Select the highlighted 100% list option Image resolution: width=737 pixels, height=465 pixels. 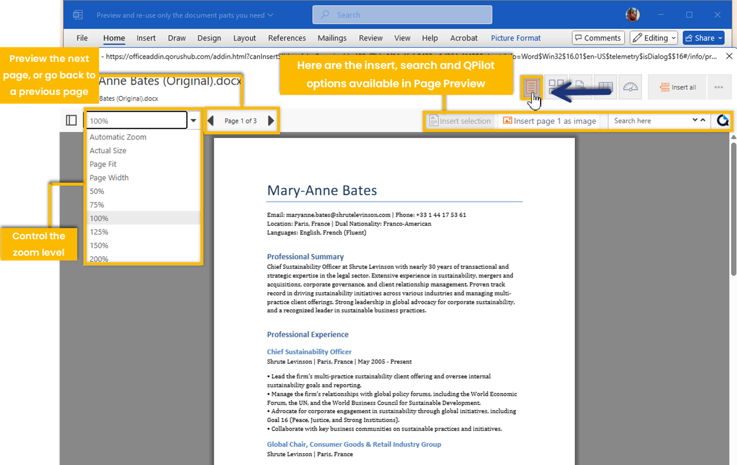point(143,218)
